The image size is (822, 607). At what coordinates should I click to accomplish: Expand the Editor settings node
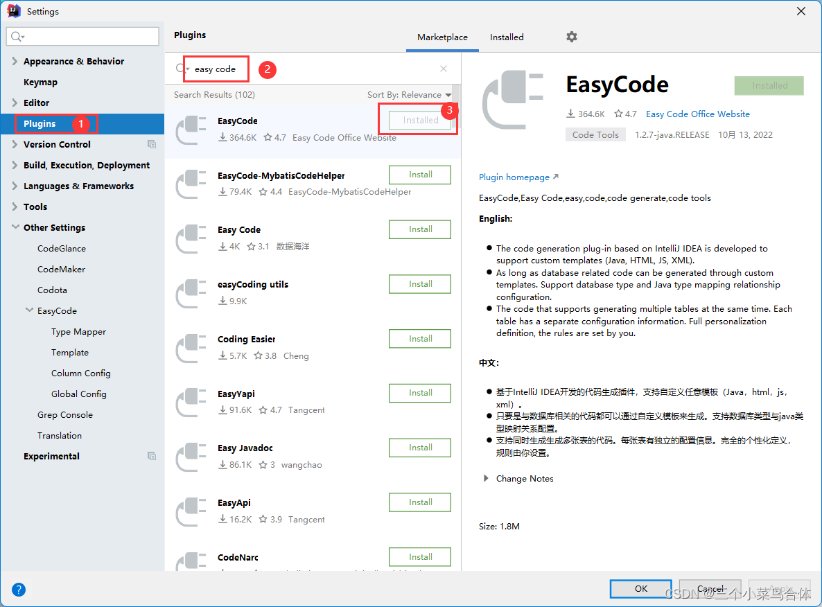point(15,103)
